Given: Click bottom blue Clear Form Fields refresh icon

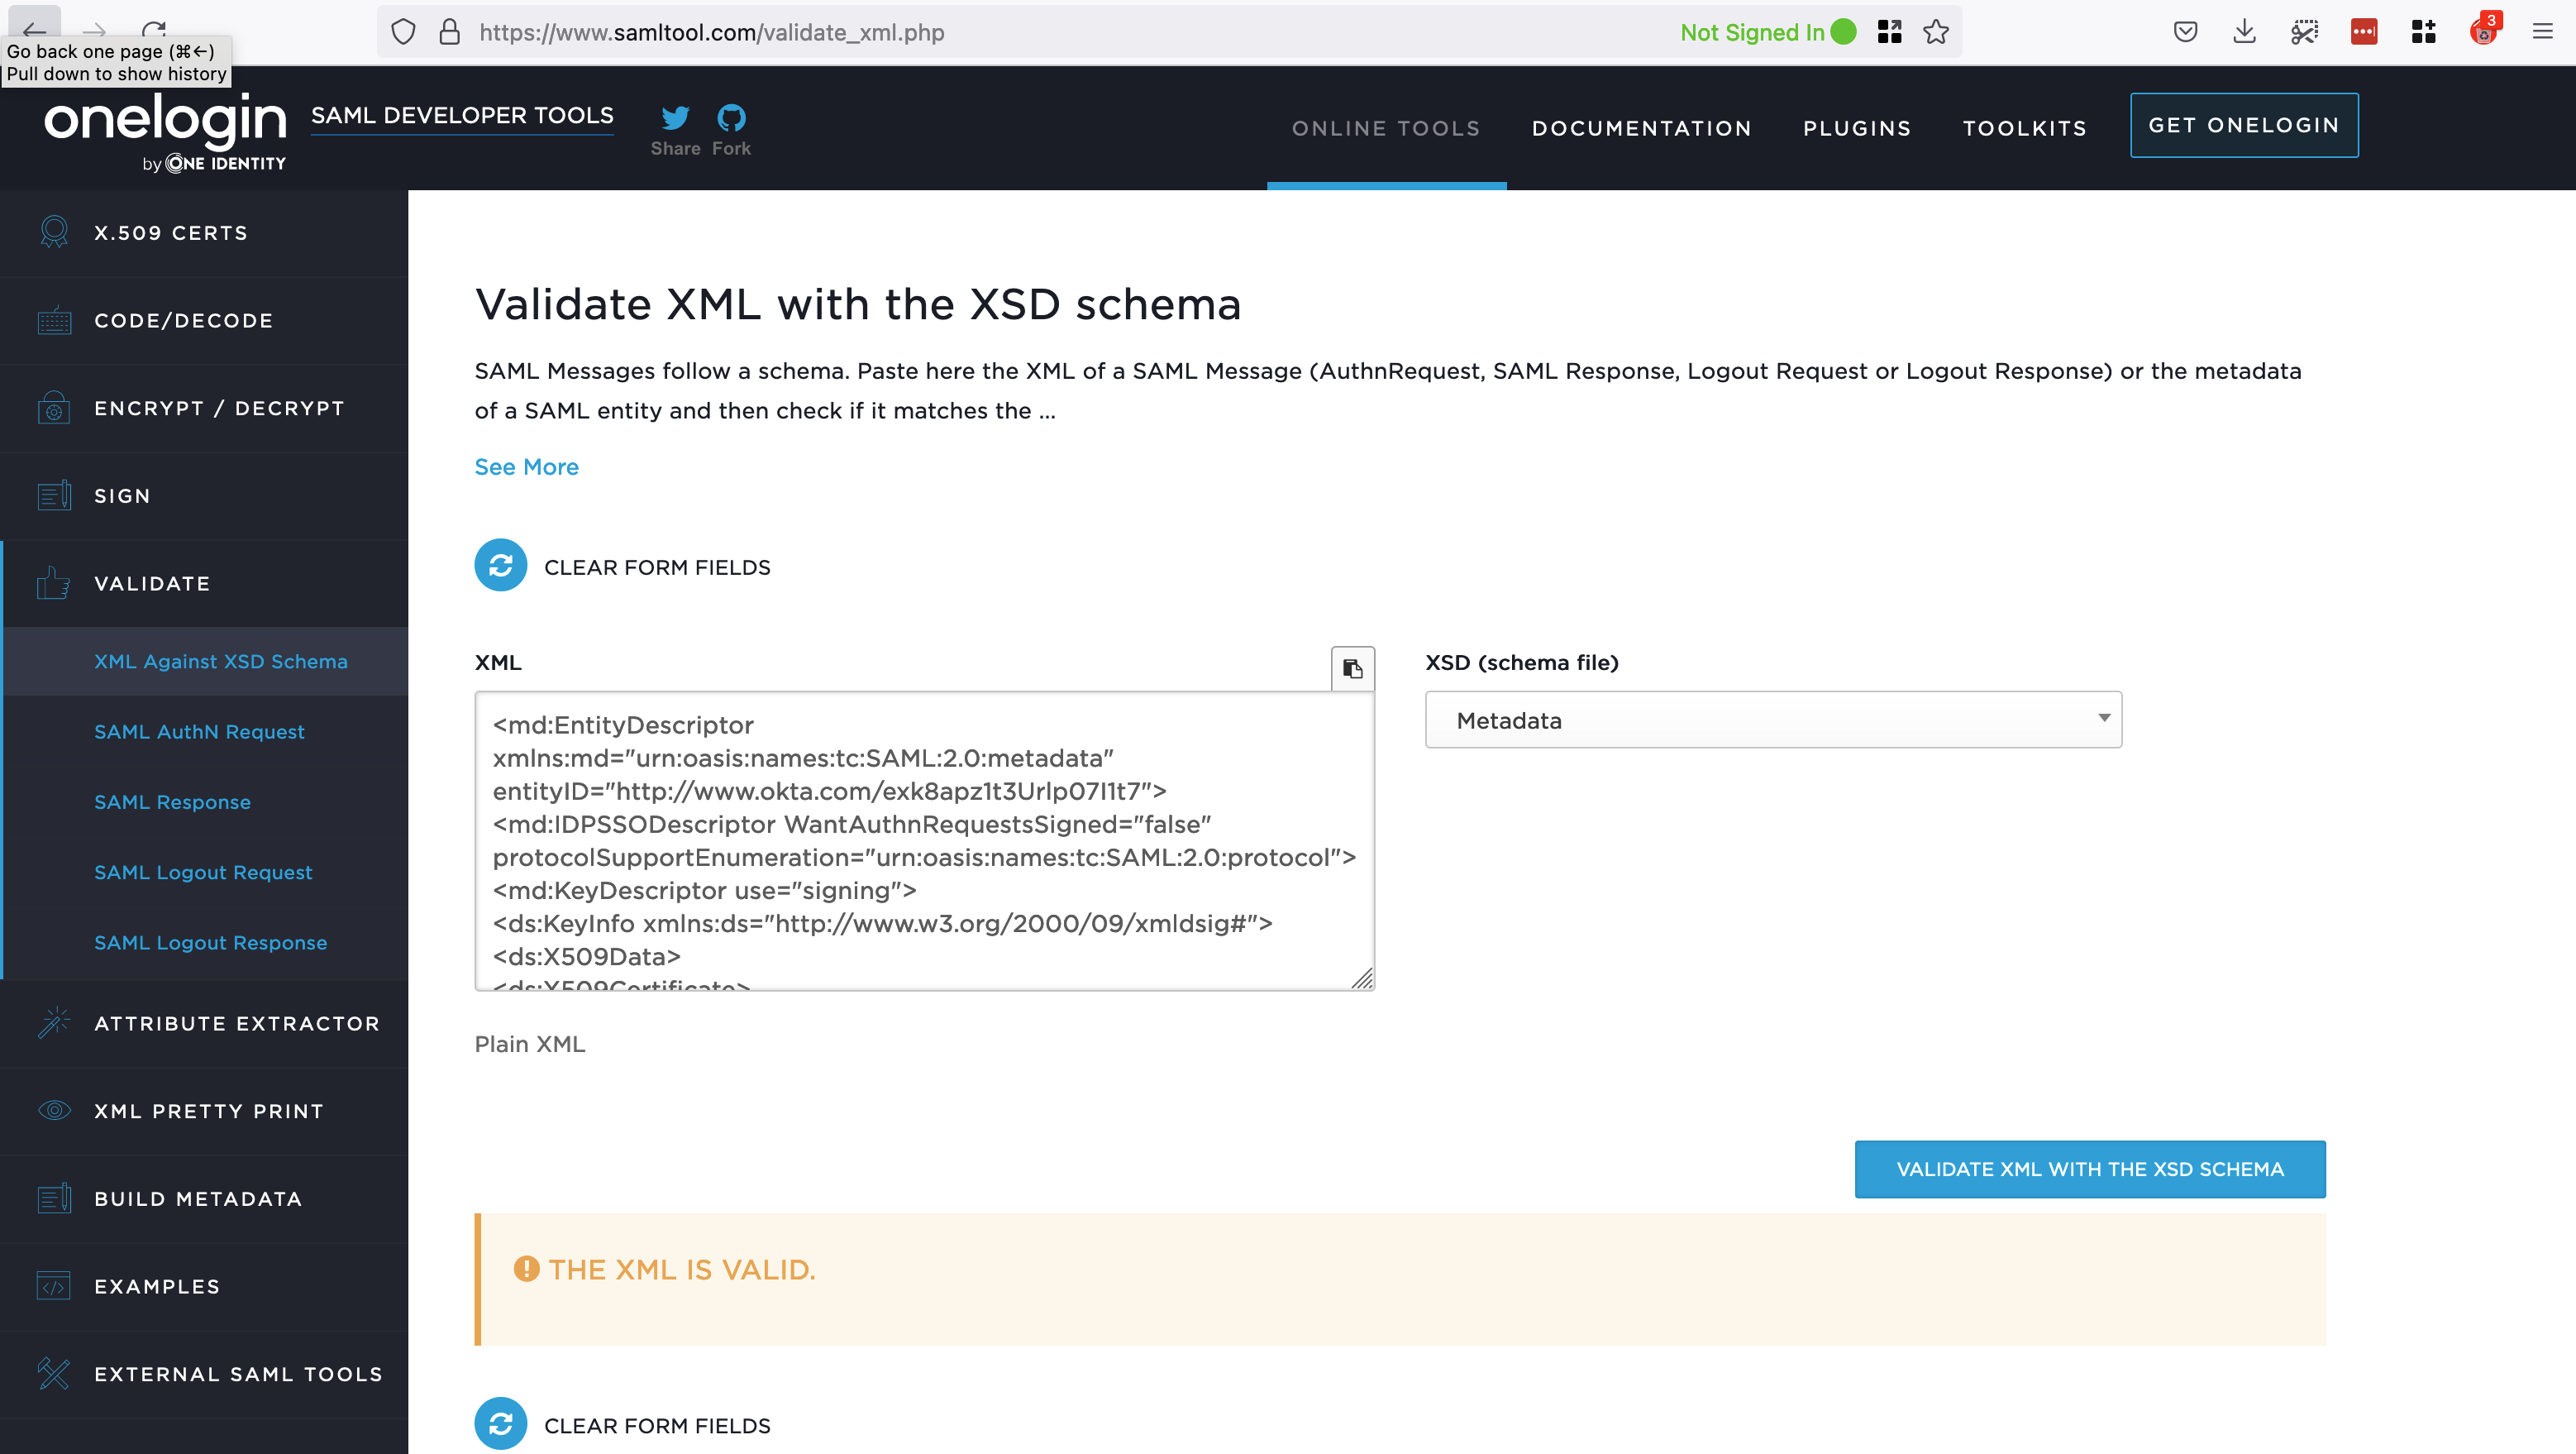Looking at the screenshot, I should click(500, 1423).
